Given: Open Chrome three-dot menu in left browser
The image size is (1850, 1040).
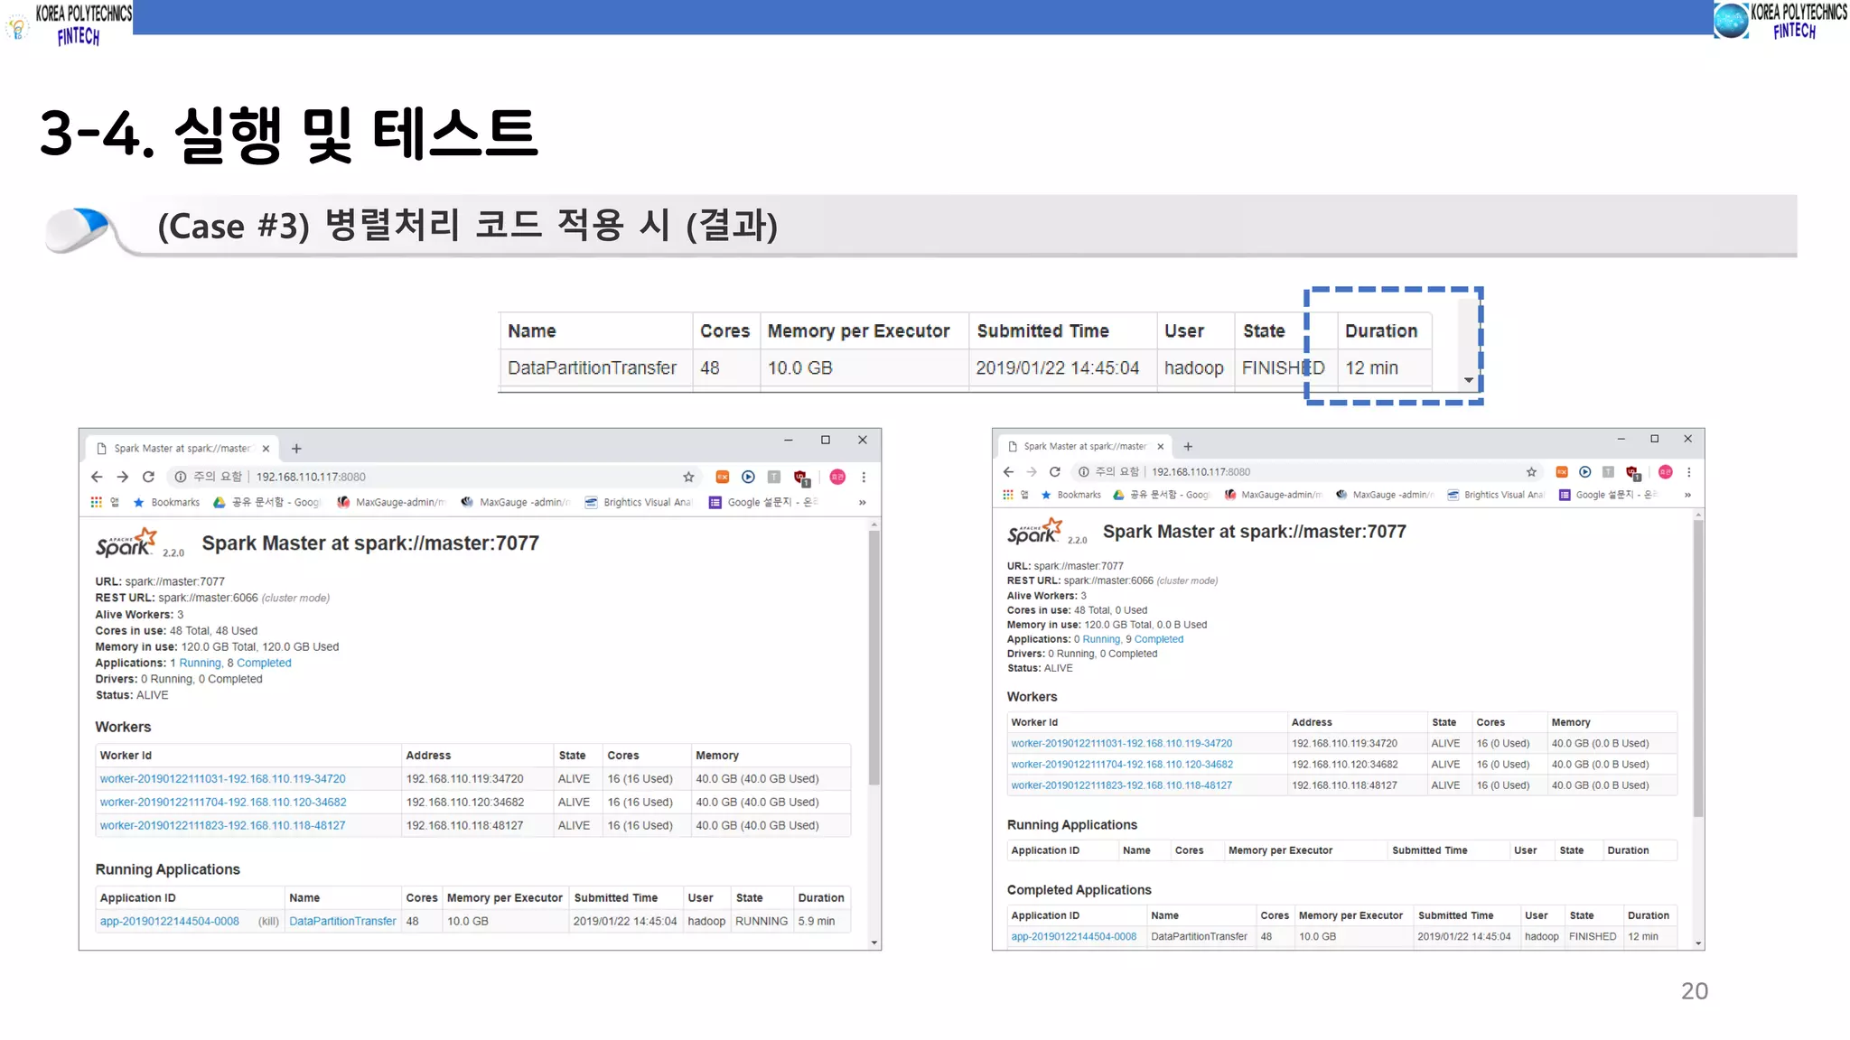Looking at the screenshot, I should [x=864, y=477].
